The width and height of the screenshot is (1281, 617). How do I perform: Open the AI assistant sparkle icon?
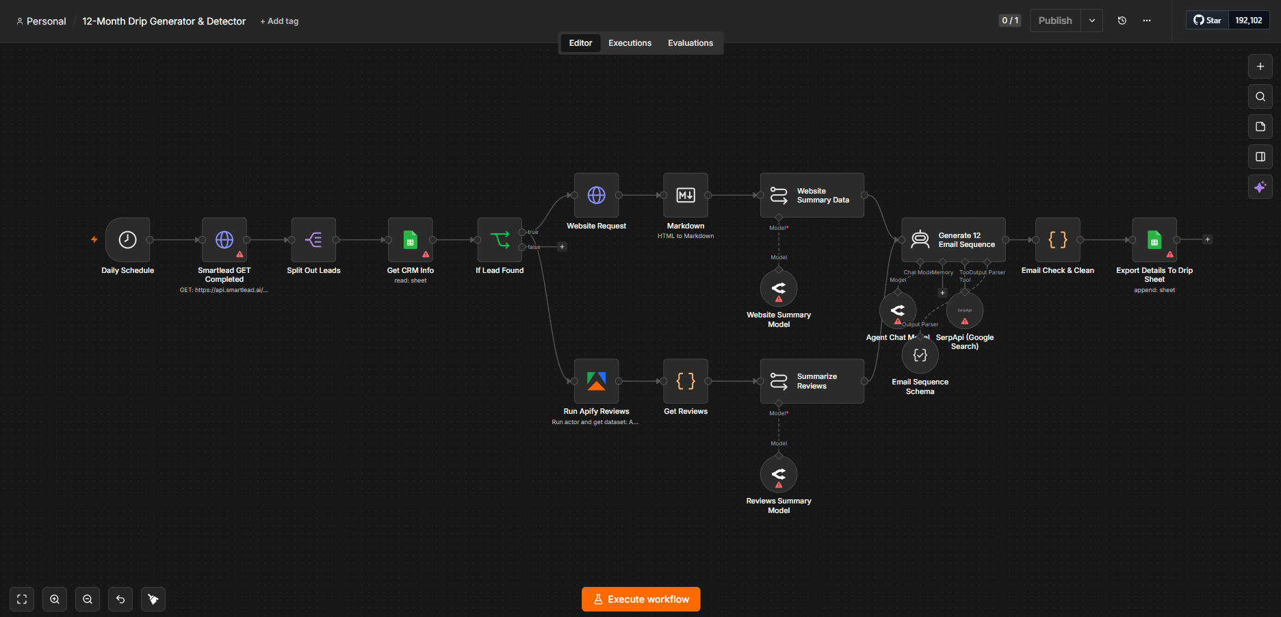(1260, 187)
